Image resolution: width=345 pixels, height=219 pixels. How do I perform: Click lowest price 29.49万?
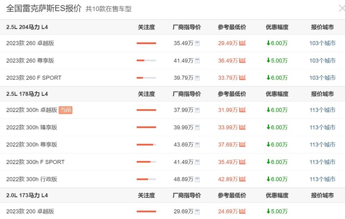228,43
